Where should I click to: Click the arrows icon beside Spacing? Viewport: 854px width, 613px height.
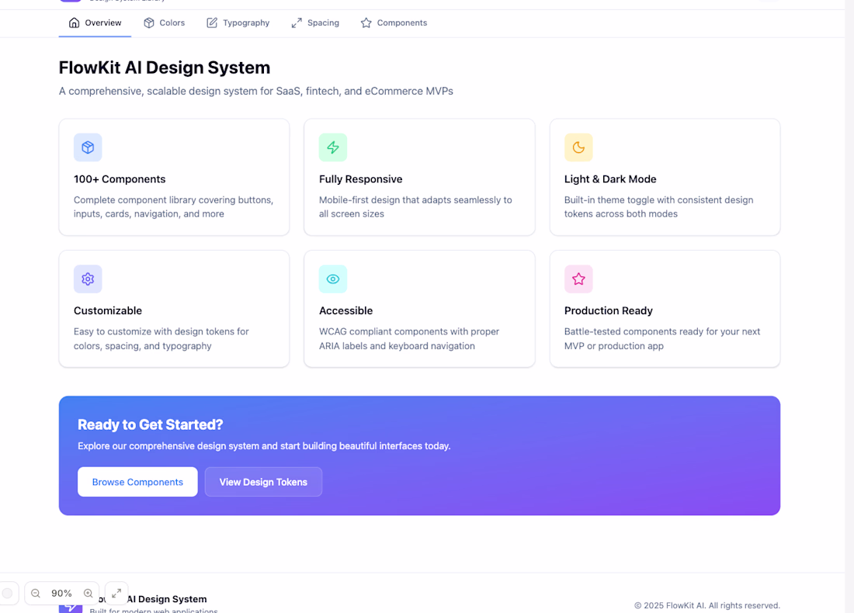tap(297, 23)
